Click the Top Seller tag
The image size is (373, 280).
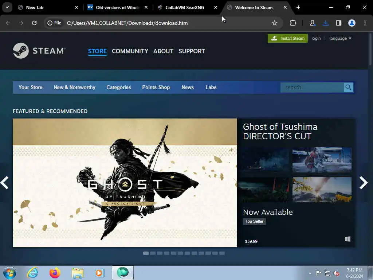click(x=254, y=221)
